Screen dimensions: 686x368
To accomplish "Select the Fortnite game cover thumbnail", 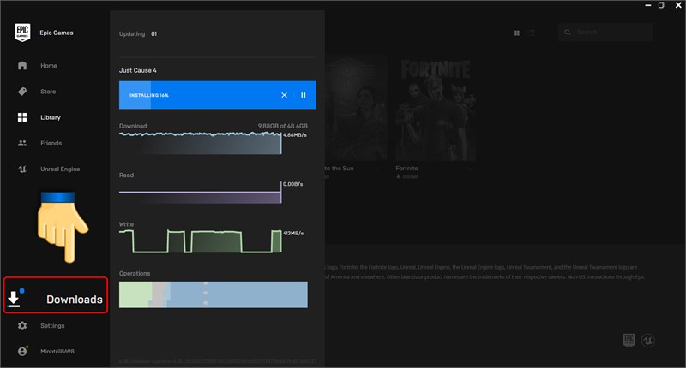I will click(x=436, y=110).
